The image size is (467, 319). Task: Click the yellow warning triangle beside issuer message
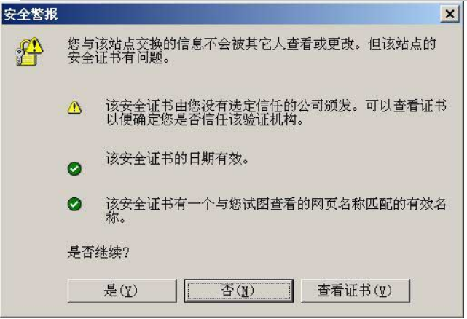click(x=74, y=107)
